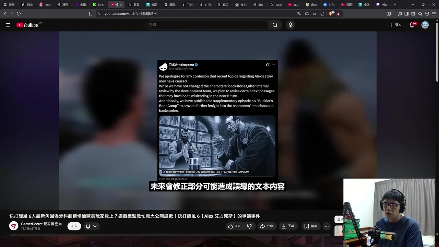Screen dimensions: 439x247
Task: Reload the current page
Action: pos(19,14)
